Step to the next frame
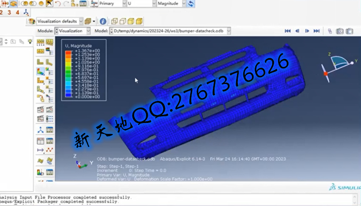 pos(307,31)
